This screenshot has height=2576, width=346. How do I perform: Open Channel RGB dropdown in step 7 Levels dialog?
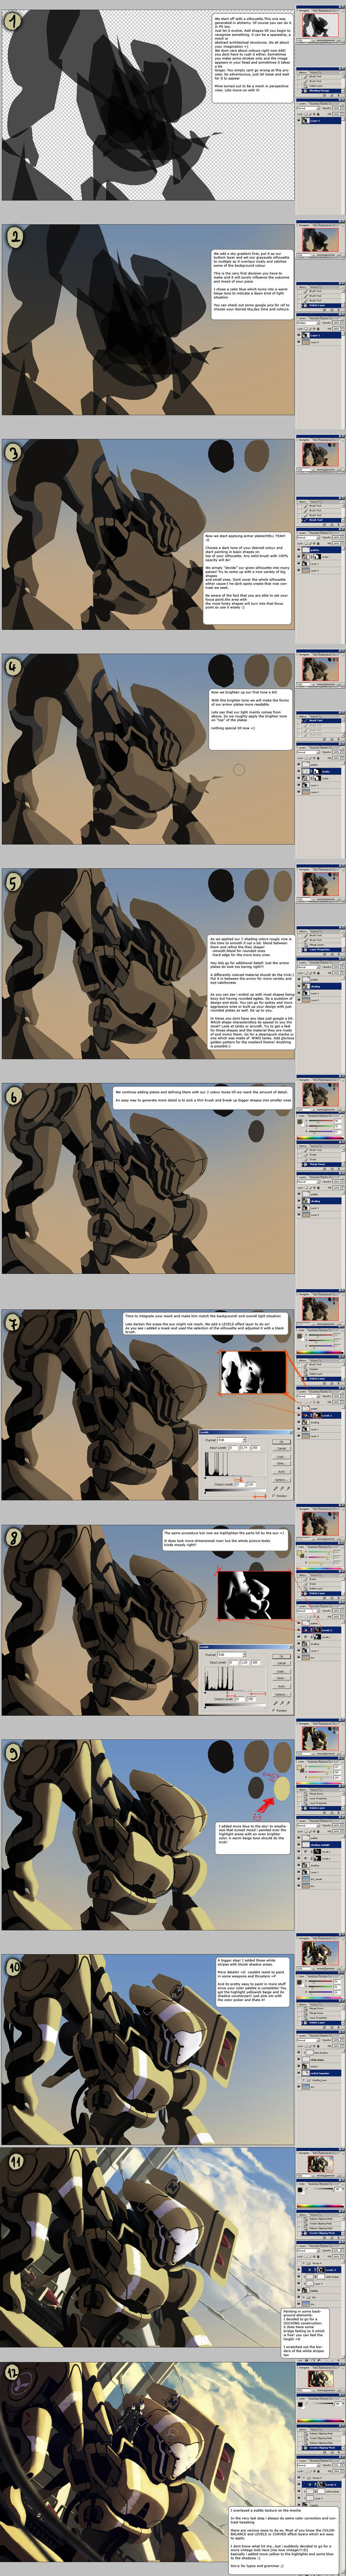click(232, 1440)
